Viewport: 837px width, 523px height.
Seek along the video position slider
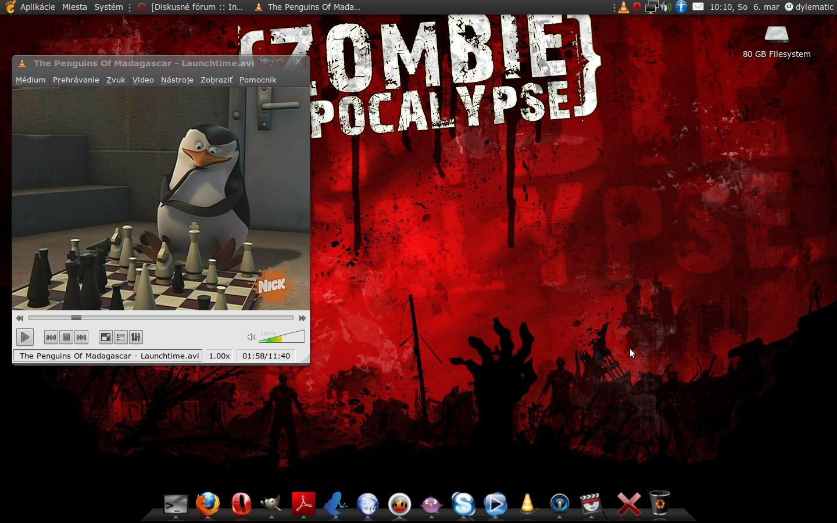(x=160, y=318)
